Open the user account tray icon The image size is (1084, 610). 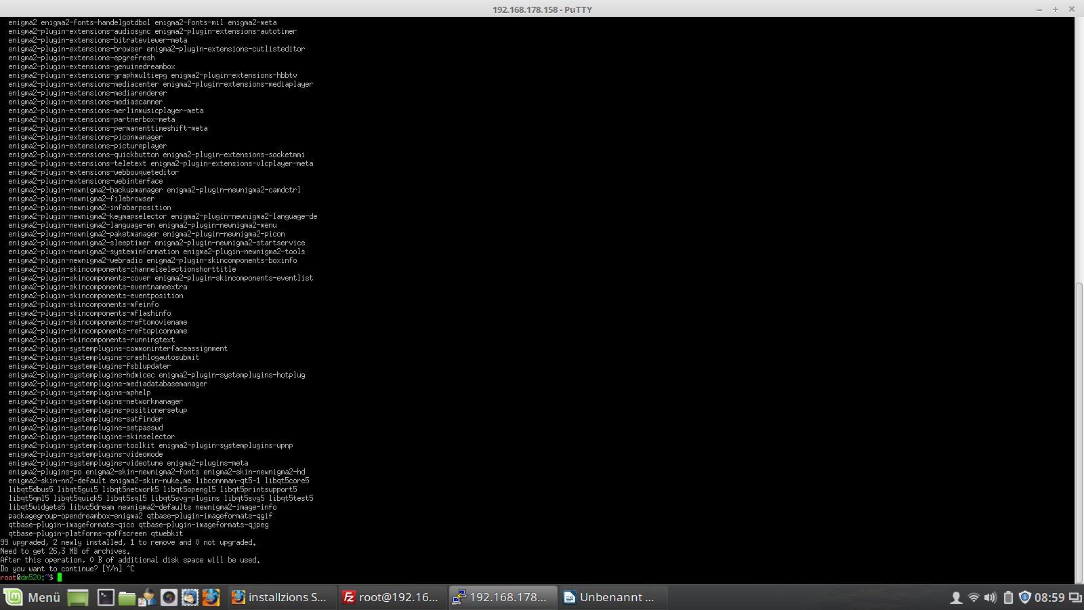pos(956,597)
